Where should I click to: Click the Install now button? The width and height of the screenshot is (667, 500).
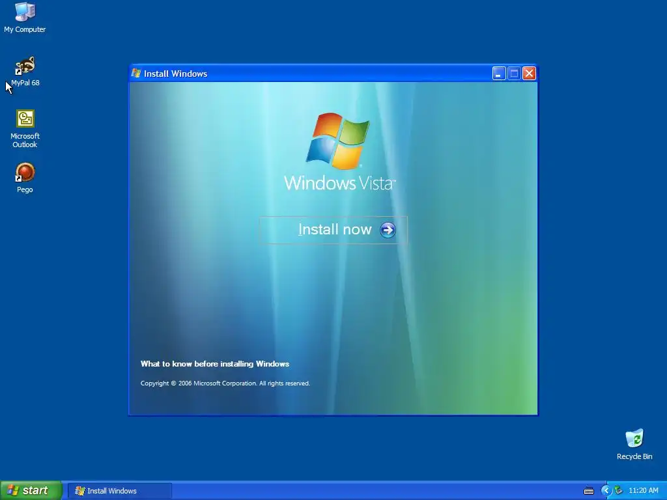tap(333, 230)
